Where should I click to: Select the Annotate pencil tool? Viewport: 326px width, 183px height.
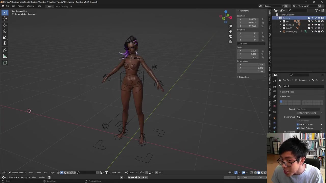click(5, 50)
